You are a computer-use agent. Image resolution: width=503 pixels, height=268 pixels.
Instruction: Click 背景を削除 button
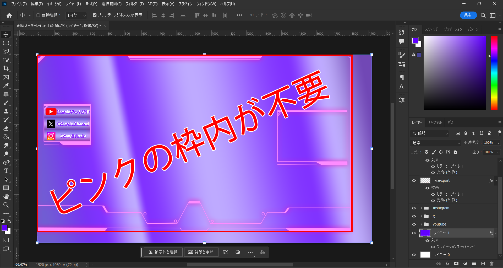pyautogui.click(x=201, y=252)
